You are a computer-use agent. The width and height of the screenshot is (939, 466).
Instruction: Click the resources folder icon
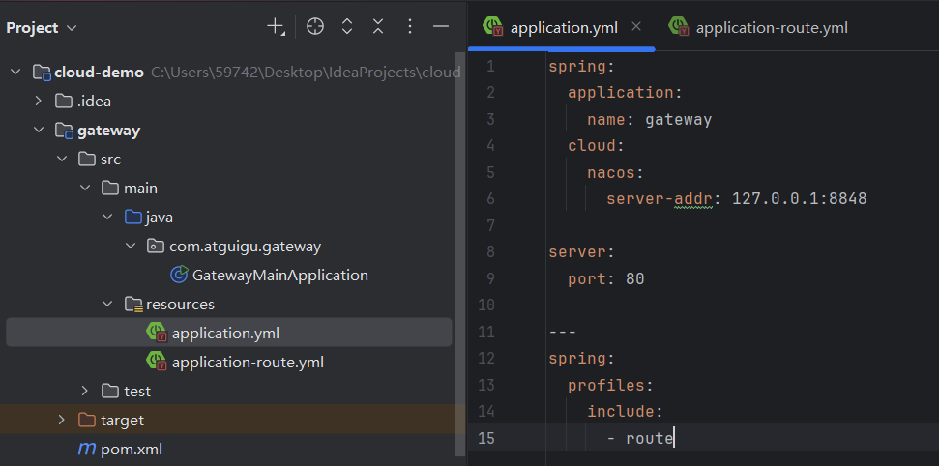click(x=133, y=305)
